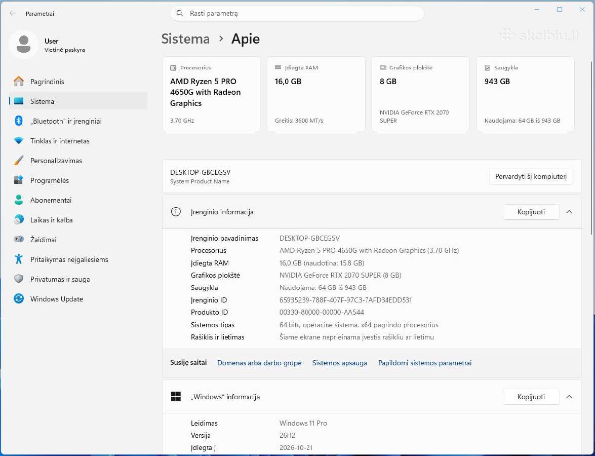595x456 pixels.
Task: Click the Privatumas ir sauga shield icon
Action: 19,279
